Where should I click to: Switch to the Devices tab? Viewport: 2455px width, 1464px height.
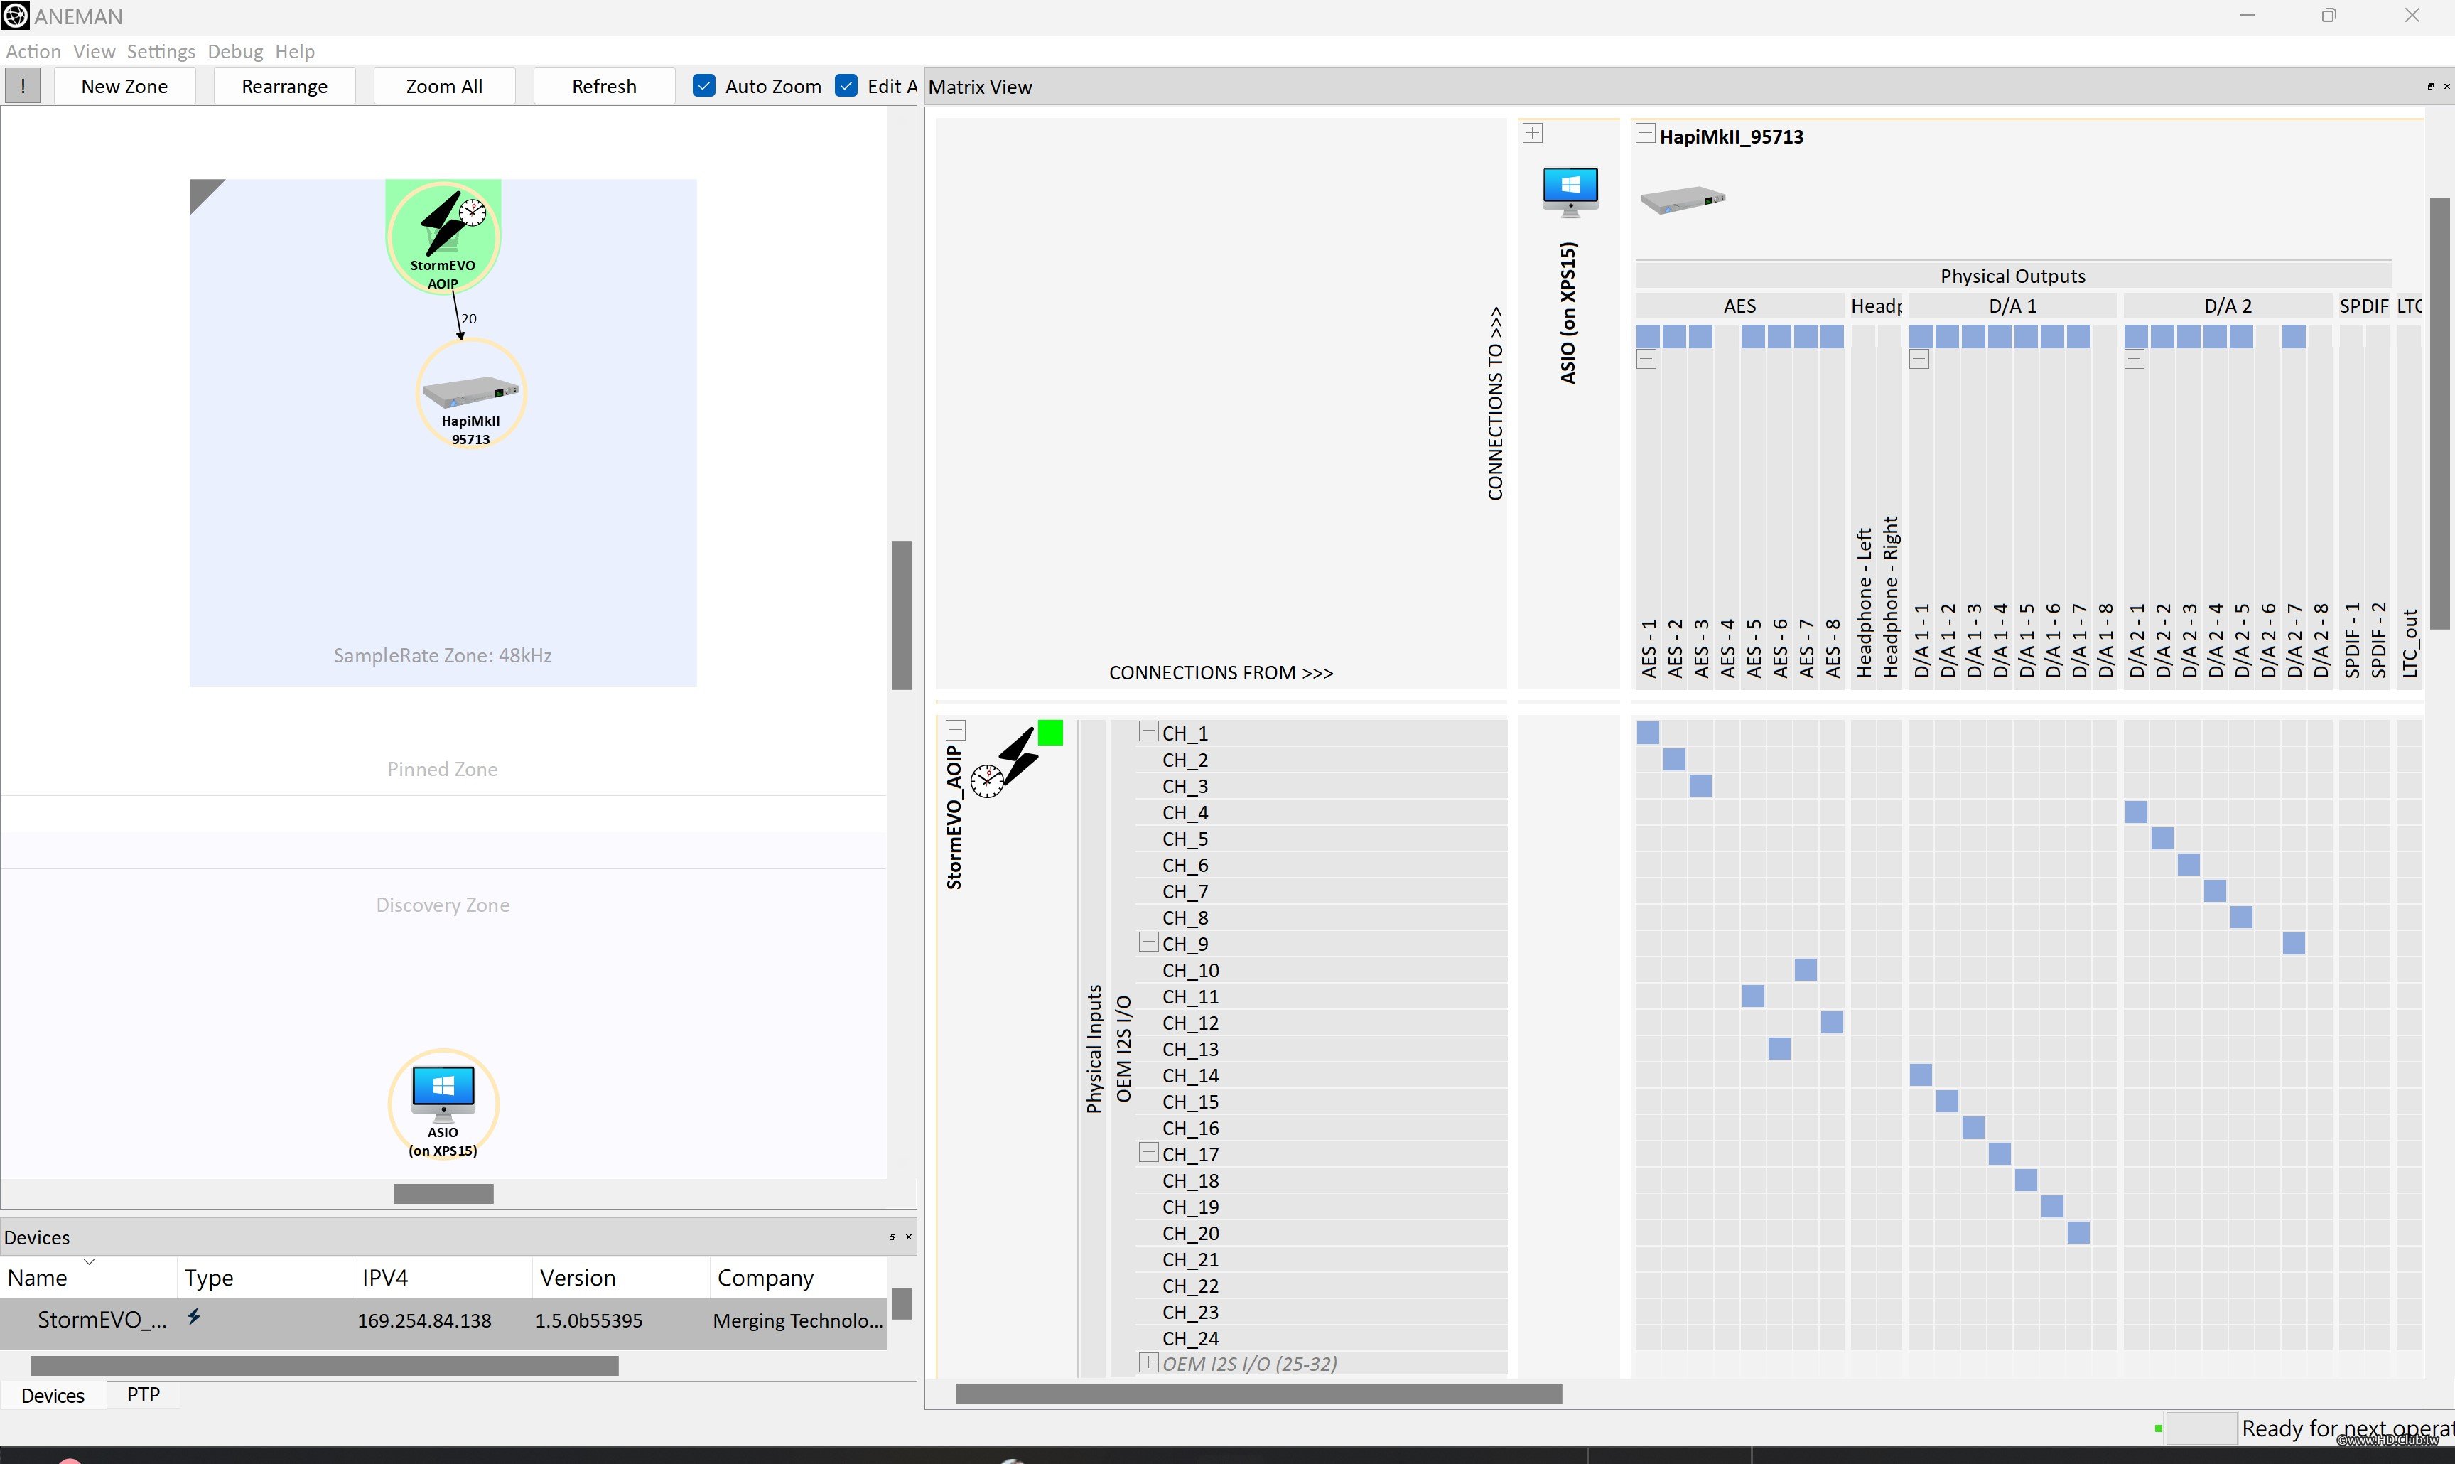53,1396
